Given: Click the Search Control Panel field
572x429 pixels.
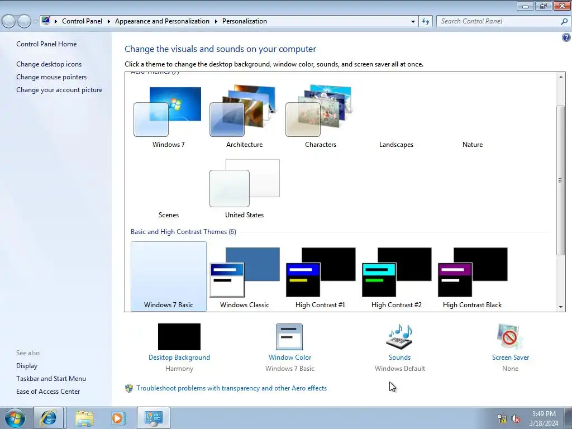Looking at the screenshot, I should [x=498, y=21].
